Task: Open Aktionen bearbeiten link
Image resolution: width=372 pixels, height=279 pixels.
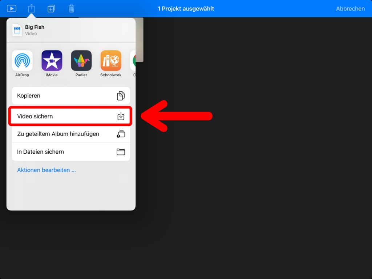Action: coord(46,170)
